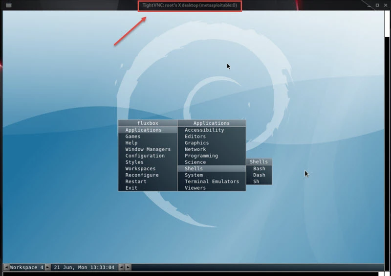Open the Viewers applications category

212,188
